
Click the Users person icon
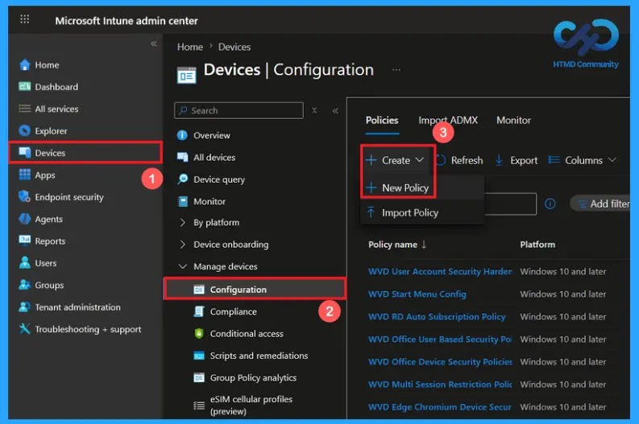25,262
